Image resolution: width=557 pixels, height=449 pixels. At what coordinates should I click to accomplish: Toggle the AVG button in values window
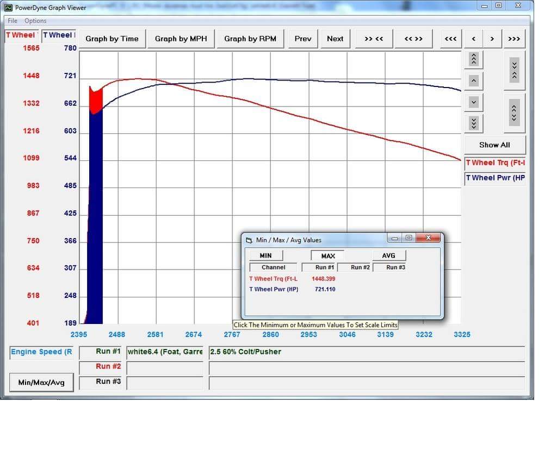pyautogui.click(x=388, y=255)
